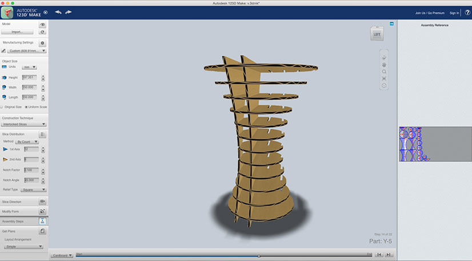Open the 123D Make app menu arrow

46,13
